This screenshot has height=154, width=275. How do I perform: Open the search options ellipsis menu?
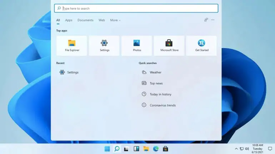(x=213, y=20)
